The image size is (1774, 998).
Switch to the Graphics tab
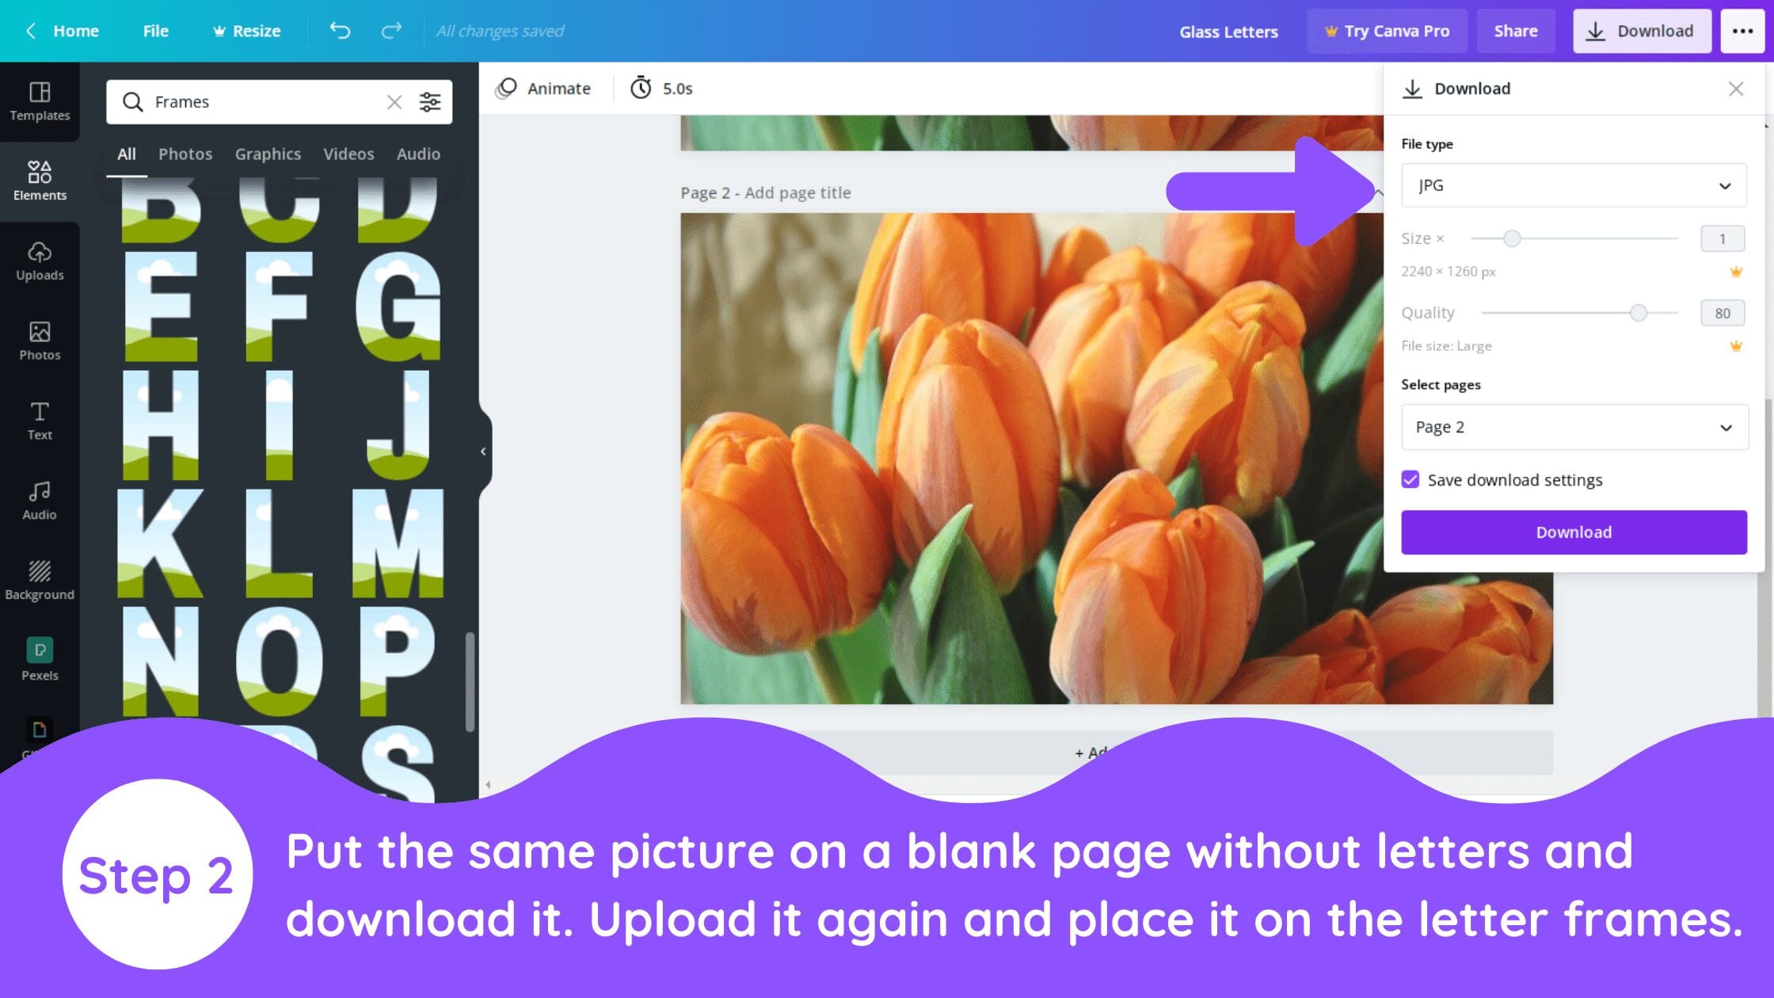[x=268, y=152]
